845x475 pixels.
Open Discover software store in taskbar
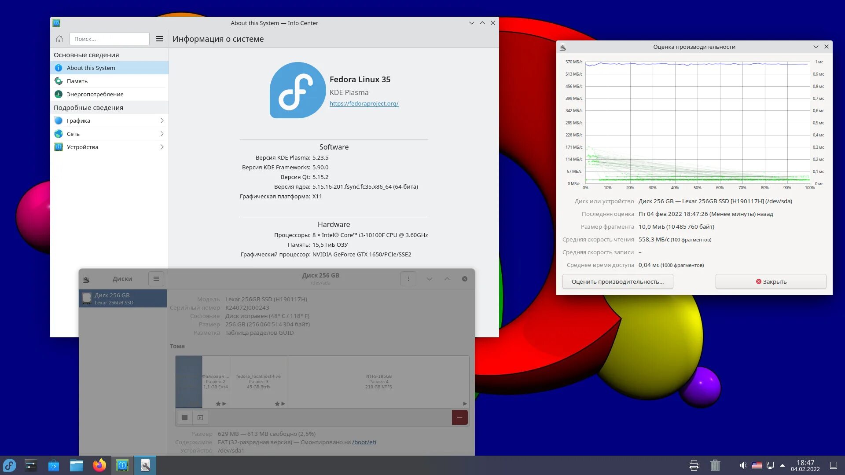point(54,465)
